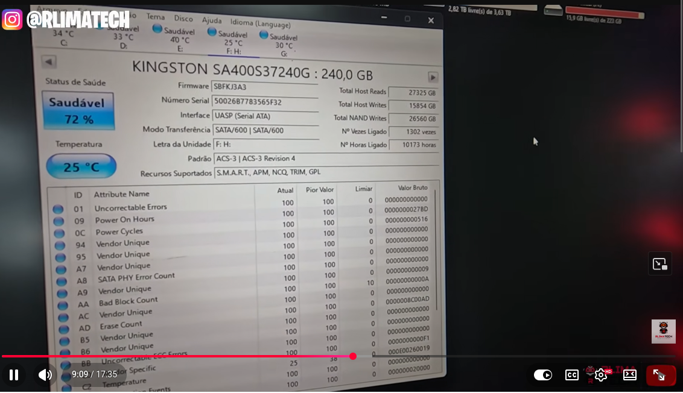Click health status icon for disk G:
This screenshot has width=683, height=393.
264,34
